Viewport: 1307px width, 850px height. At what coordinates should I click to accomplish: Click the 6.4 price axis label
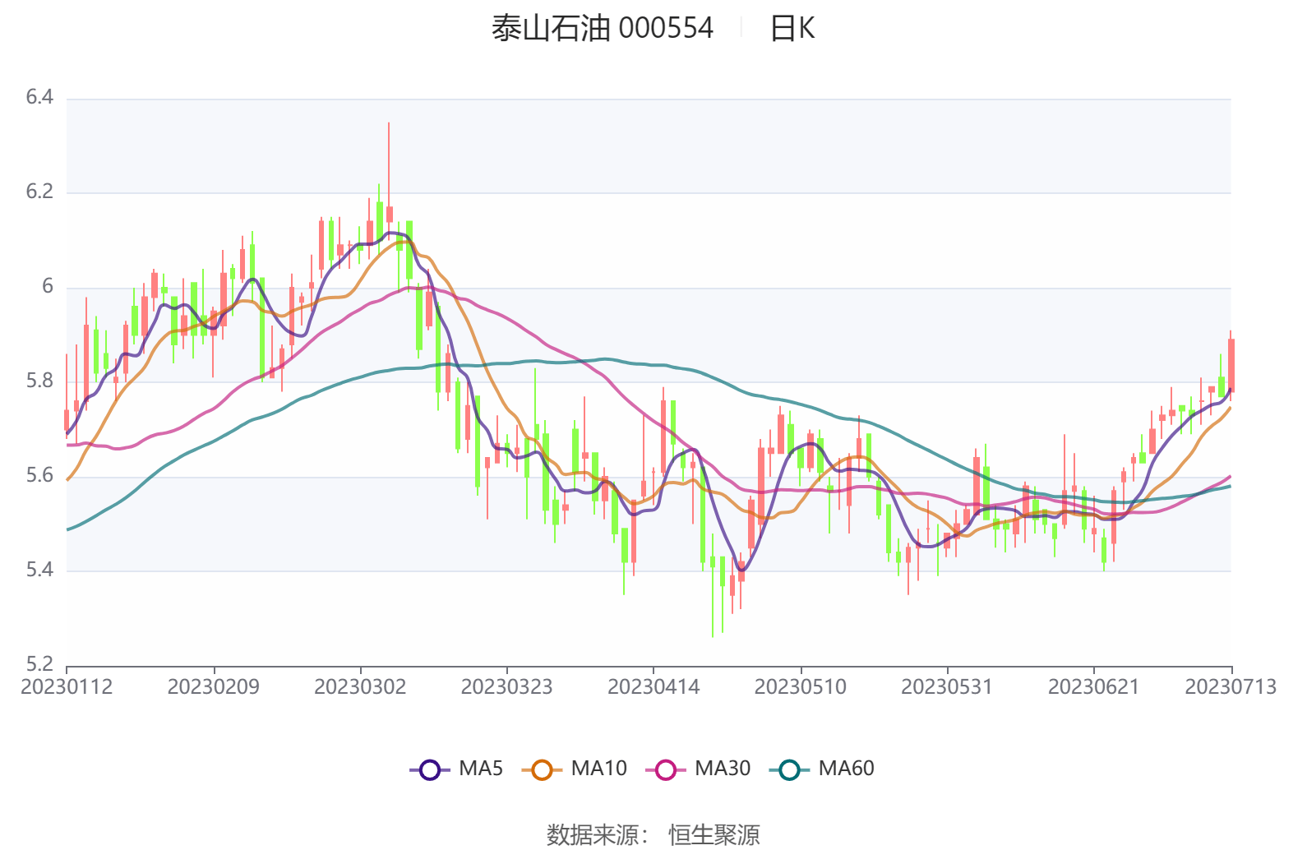pos(39,97)
